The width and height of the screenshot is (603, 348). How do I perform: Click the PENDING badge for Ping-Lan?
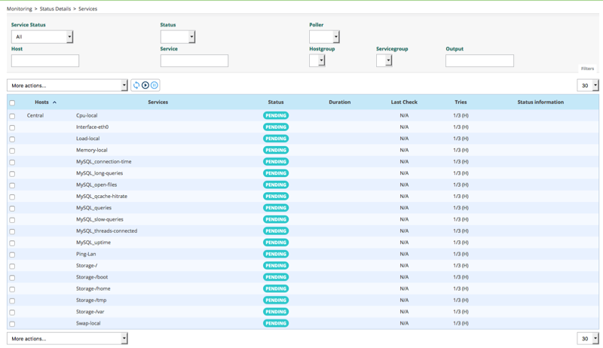[276, 254]
